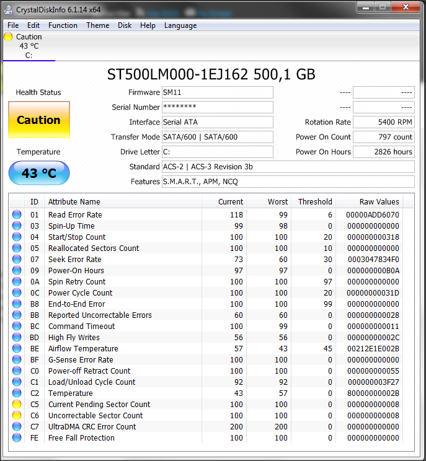Select the Current Pending Sector Count row text

99,405
